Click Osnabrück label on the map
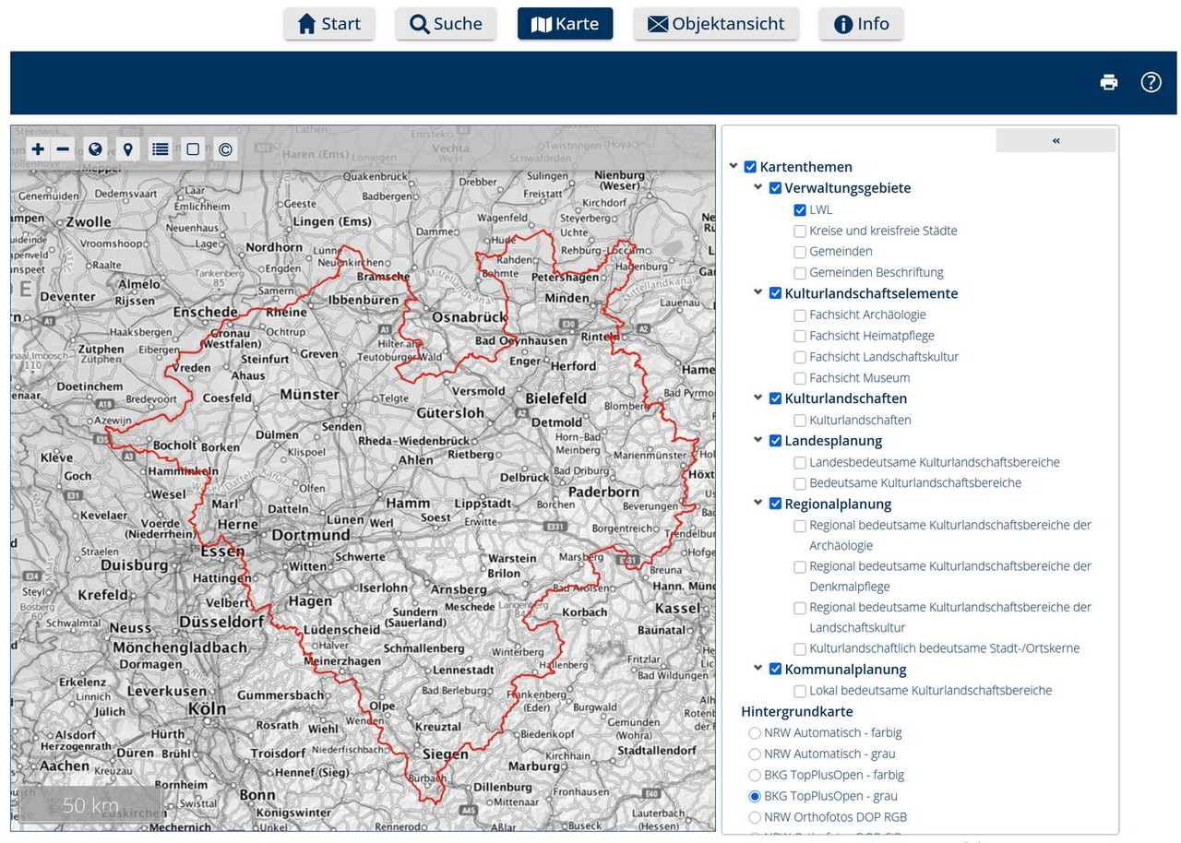This screenshot has height=843, width=1181. pyautogui.click(x=470, y=316)
